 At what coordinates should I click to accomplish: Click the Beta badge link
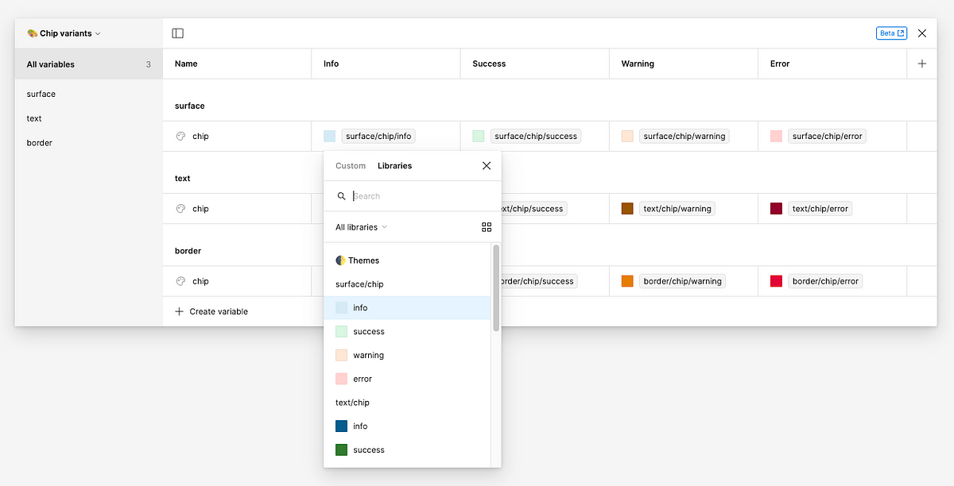point(891,33)
